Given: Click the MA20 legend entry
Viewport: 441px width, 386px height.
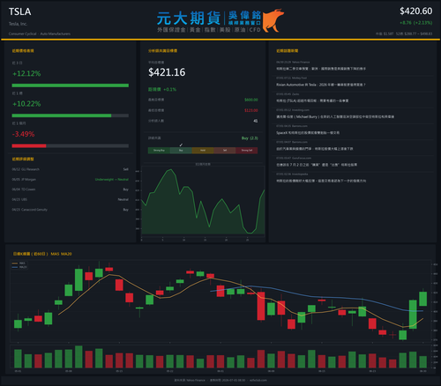Looking at the screenshot, I should point(19,267).
